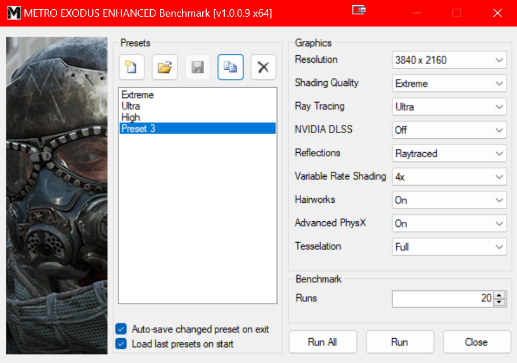Duplicate preset using the copy icon
517x363 pixels.
tap(230, 67)
